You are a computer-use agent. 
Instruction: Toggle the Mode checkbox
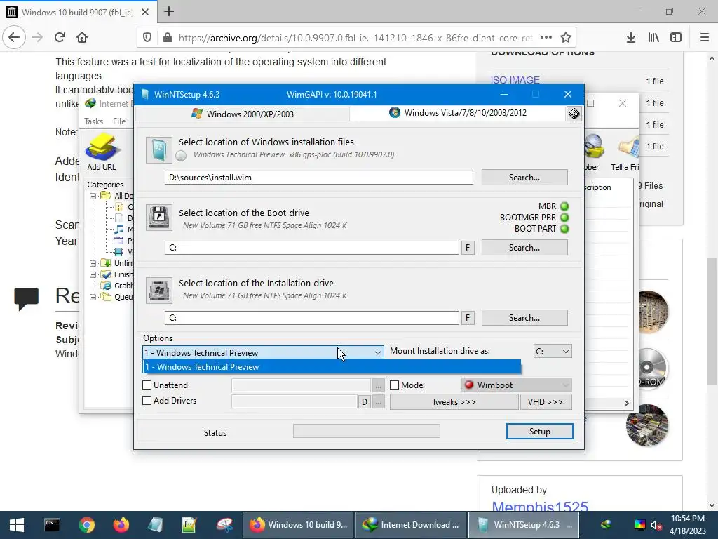[394, 385]
